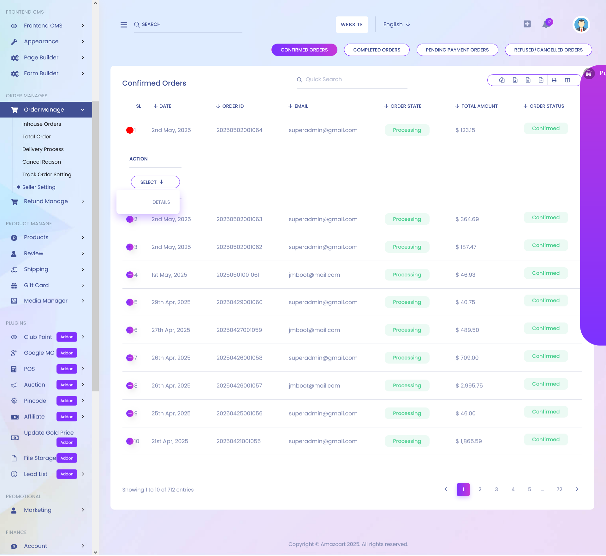Switch to Confirmed Orders tab
Image resolution: width=606 pixels, height=556 pixels.
point(304,50)
